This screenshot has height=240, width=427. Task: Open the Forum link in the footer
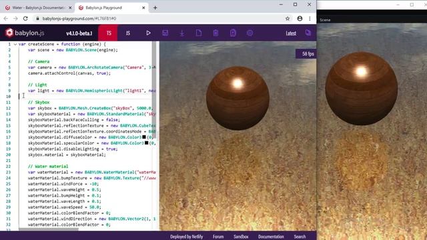tap(218, 237)
